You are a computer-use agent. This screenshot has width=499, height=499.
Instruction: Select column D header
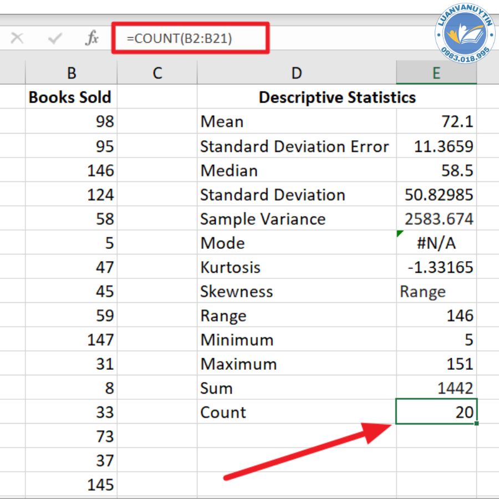click(297, 73)
